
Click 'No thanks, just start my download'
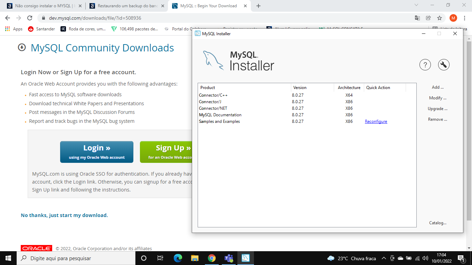(64, 215)
